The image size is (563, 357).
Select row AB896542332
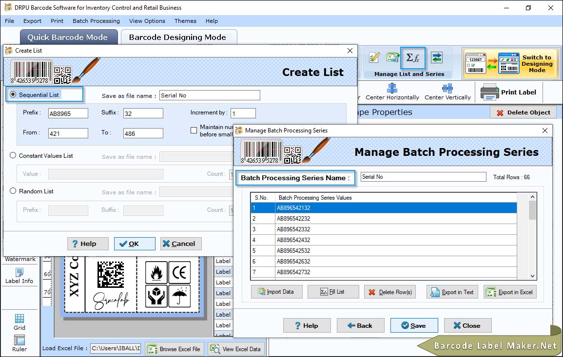tap(384, 229)
